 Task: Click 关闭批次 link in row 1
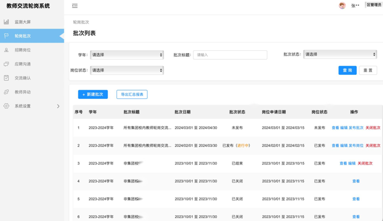pos(372,127)
